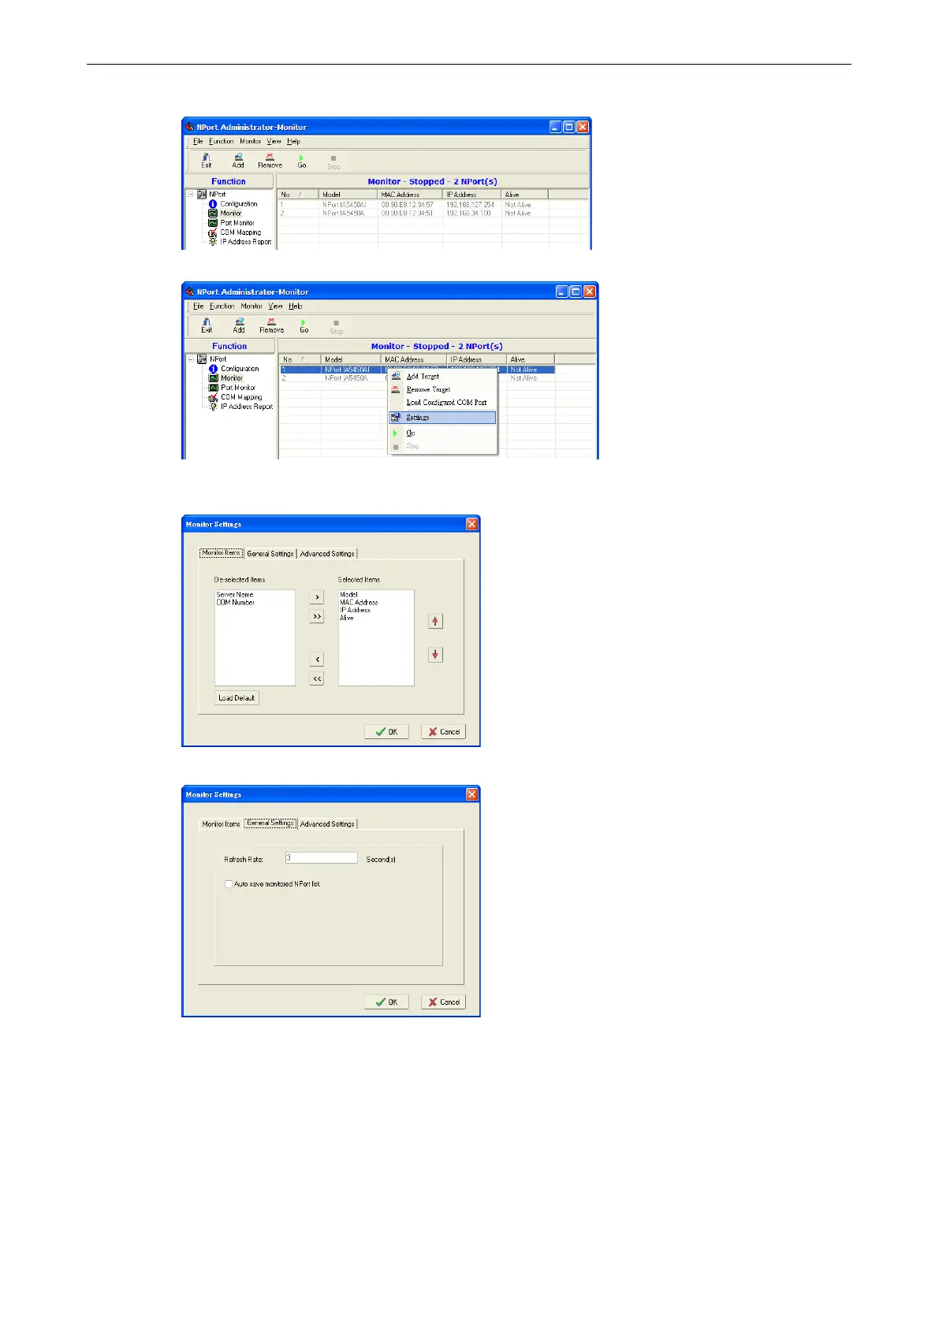Collapse NPort tree node in window without context menu

click(x=191, y=194)
